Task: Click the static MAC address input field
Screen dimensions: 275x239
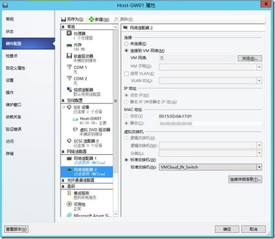Action: pyautogui.click(x=210, y=123)
